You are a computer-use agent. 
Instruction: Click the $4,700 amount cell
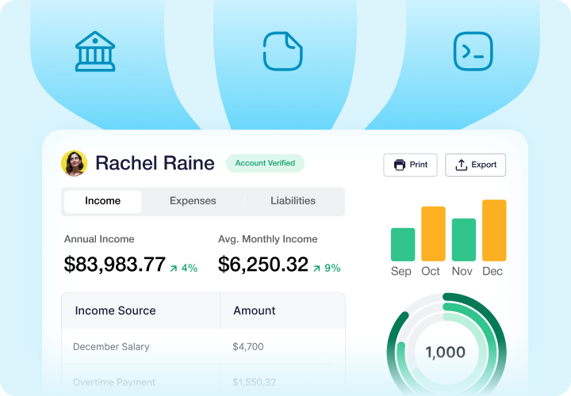[x=248, y=347]
